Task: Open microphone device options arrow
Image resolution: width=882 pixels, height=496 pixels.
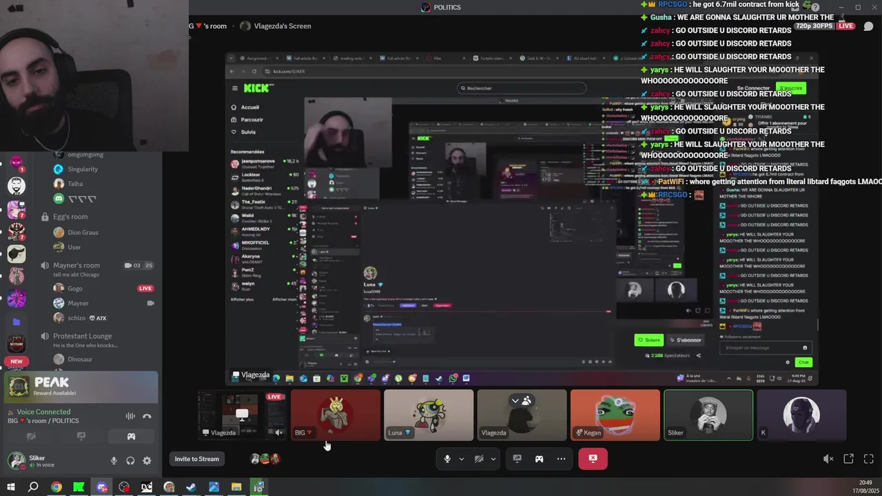Action: pos(461,459)
